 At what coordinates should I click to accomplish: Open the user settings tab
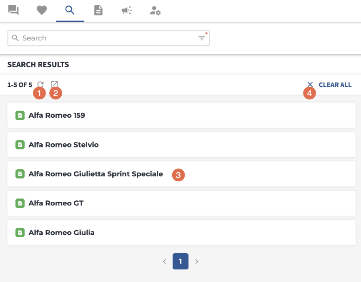(x=155, y=11)
